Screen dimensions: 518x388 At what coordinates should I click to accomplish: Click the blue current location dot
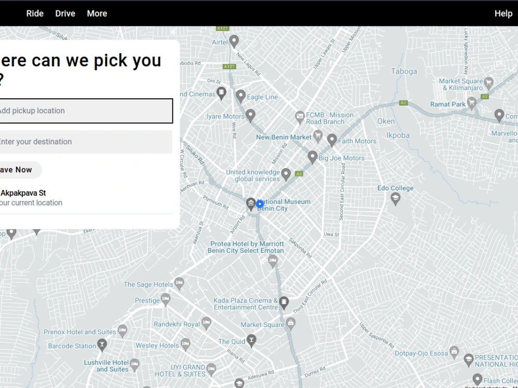(x=260, y=204)
